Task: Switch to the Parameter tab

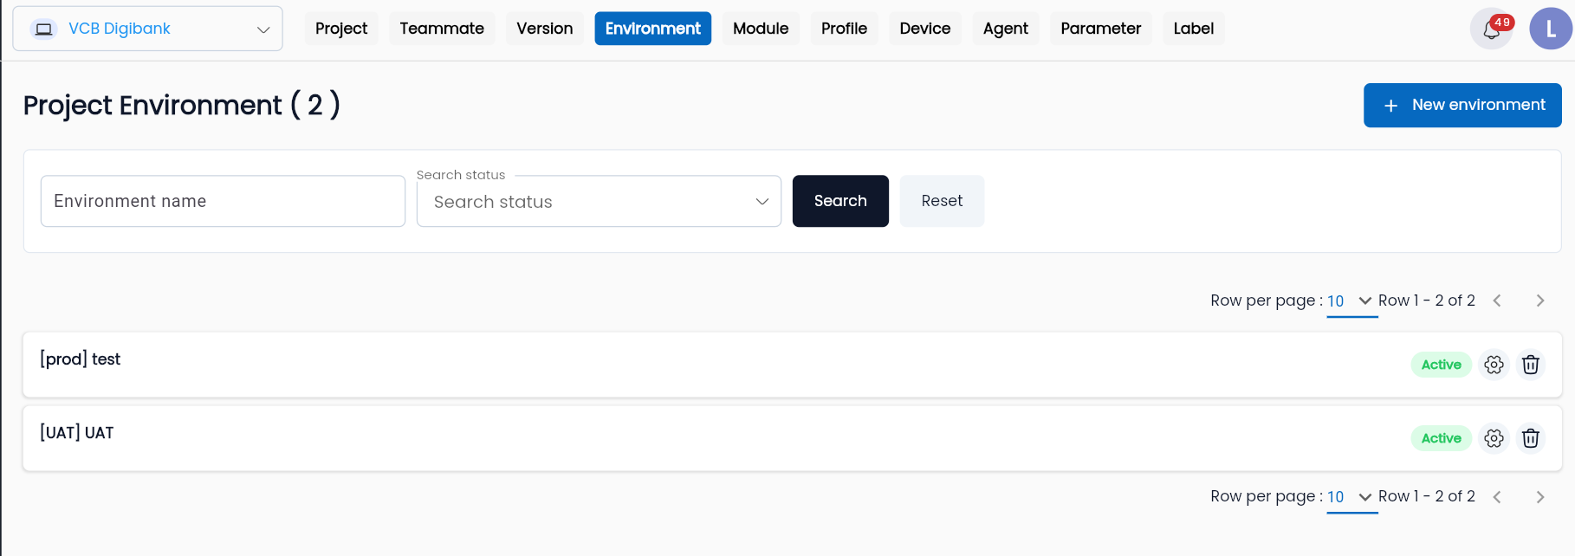Action: (x=1100, y=29)
